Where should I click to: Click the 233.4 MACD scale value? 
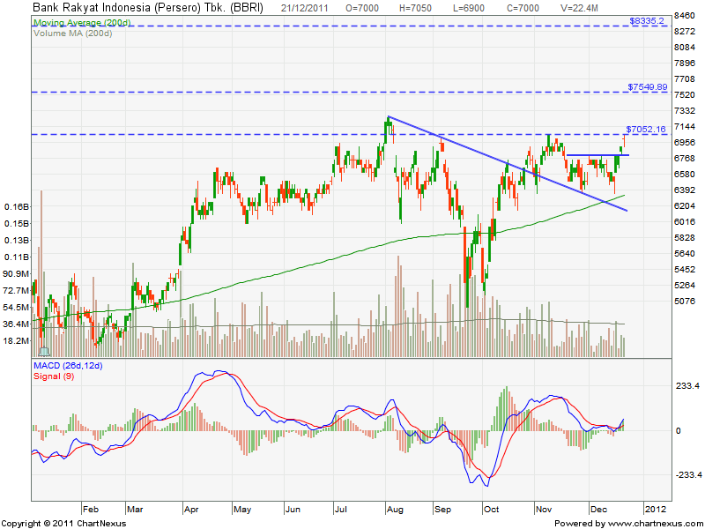(x=686, y=386)
